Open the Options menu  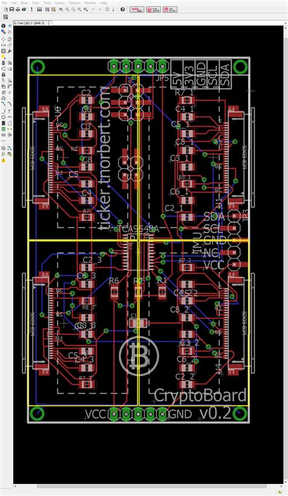(x=75, y=3)
